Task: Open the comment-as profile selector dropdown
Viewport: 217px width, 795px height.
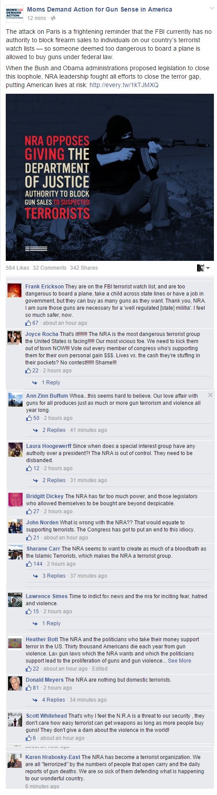Action: pos(203,268)
